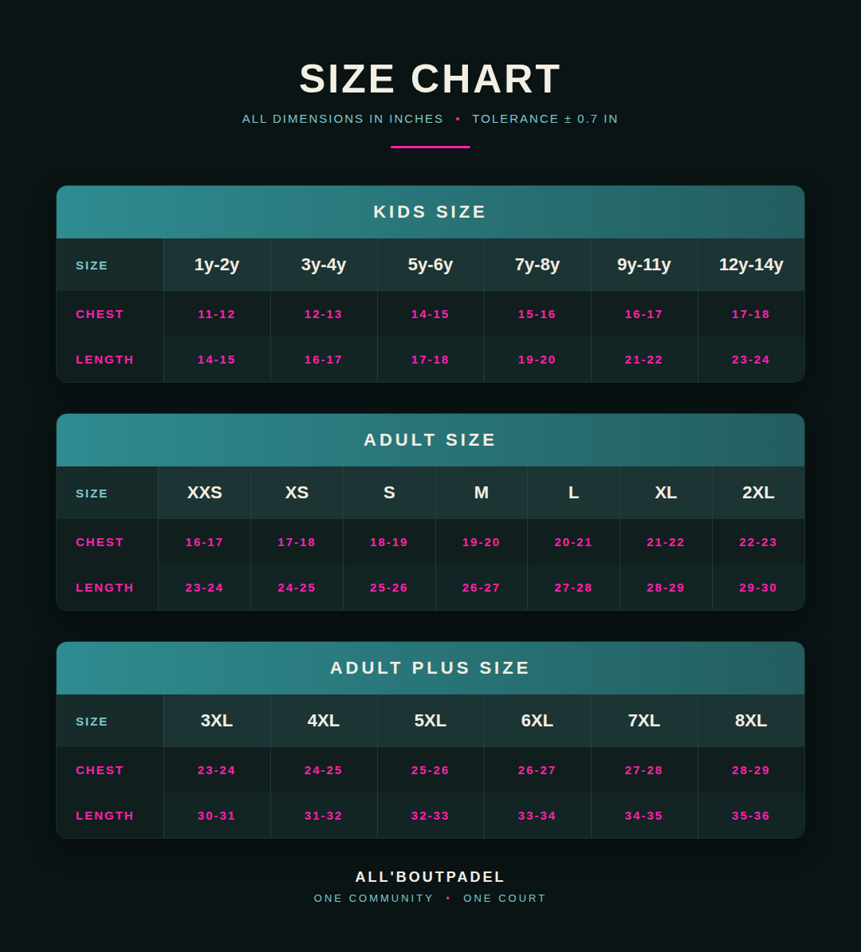Click adult length value 24-25
Viewport: 861px width, 952px height.
pyautogui.click(x=297, y=588)
